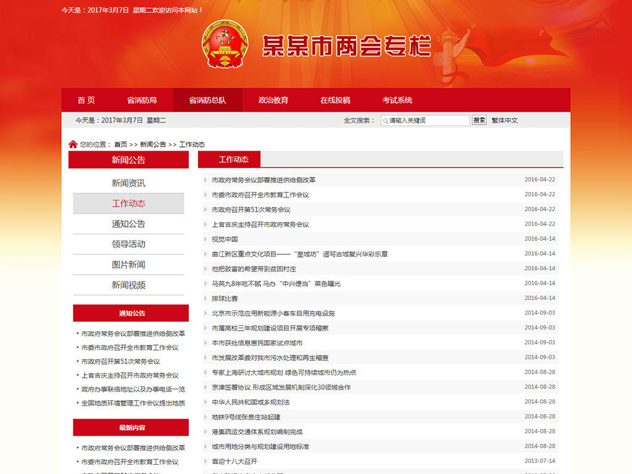Click arrow bullet beside 地铁9号线张贵庄站起建
Image resolution: width=632 pixels, height=474 pixels.
tap(206, 417)
